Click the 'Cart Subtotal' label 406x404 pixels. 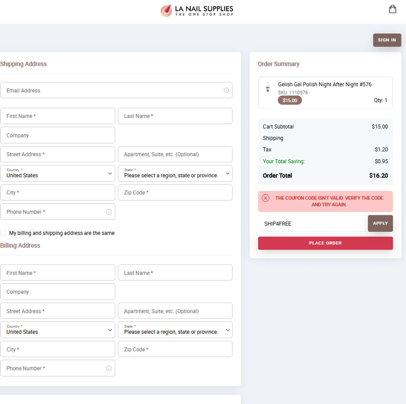[278, 127]
